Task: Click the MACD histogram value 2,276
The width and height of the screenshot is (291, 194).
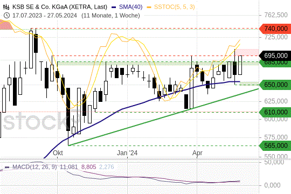Action: coord(106,167)
